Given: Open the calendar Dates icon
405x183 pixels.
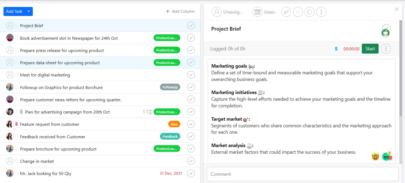Looking at the screenshot, I should [x=257, y=12].
